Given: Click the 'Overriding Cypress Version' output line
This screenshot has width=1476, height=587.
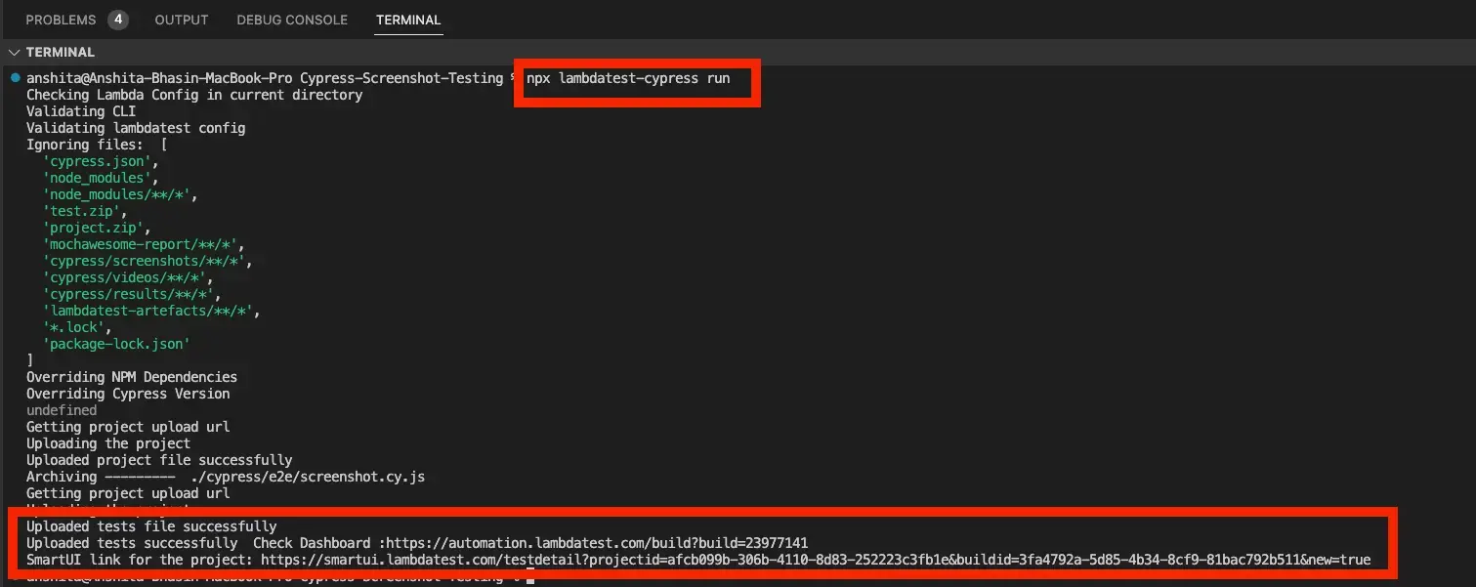Looking at the screenshot, I should pos(126,393).
